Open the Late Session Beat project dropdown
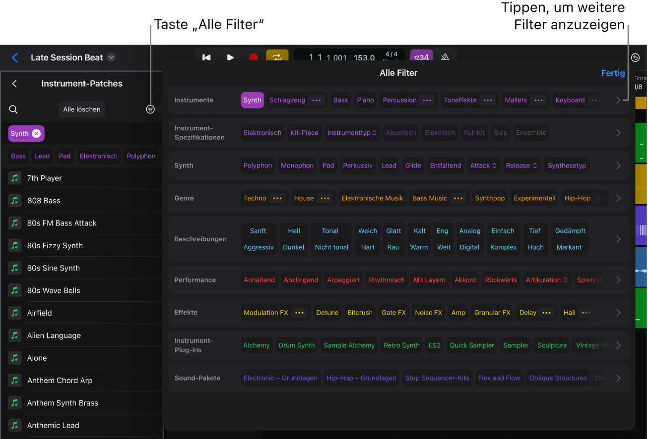The image size is (648, 439). 112,57
